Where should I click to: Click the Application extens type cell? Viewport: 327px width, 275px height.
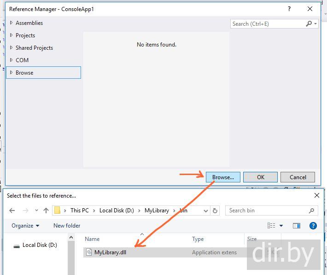click(x=214, y=252)
